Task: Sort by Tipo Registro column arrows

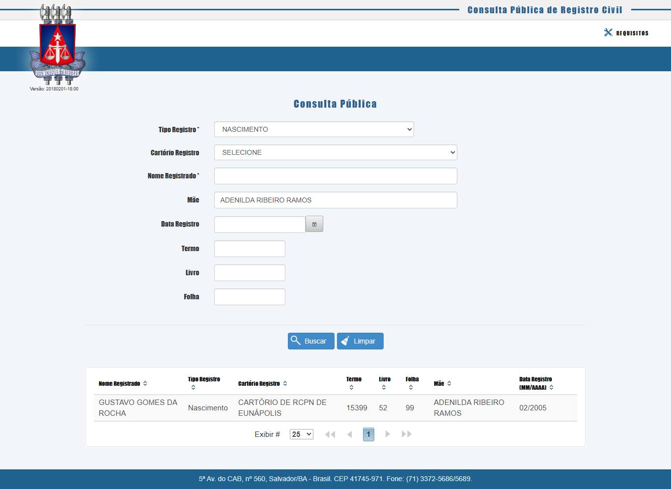Action: pyautogui.click(x=193, y=387)
